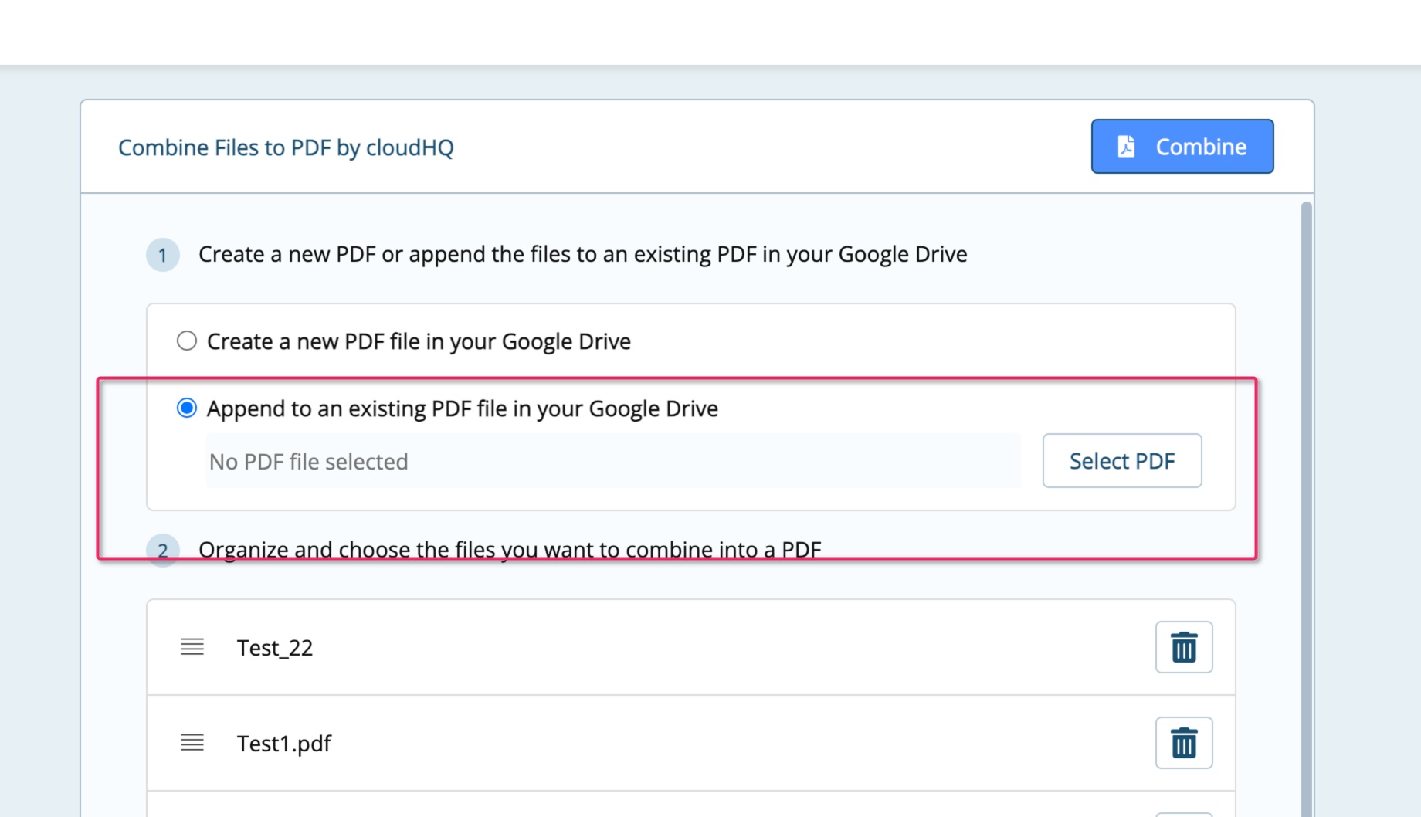The image size is (1421, 817).
Task: Click Create a new PDF file label text
Action: [419, 341]
